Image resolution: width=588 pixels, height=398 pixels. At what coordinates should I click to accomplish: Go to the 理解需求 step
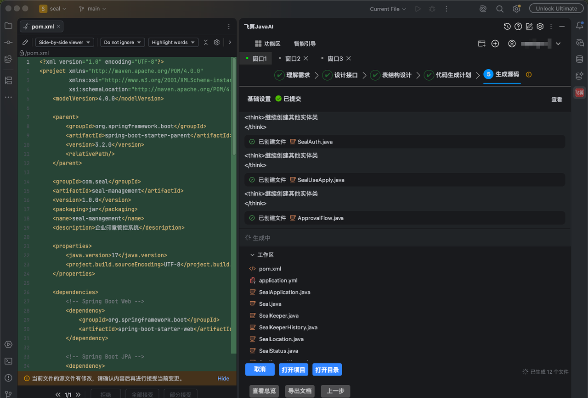(293, 75)
